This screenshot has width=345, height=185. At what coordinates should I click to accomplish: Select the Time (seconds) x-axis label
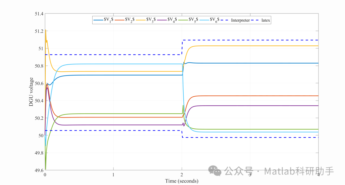coord(182,181)
